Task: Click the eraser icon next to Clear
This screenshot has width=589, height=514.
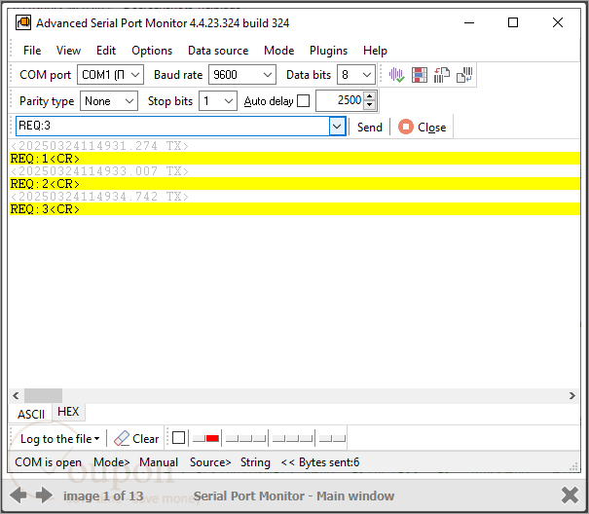Action: [x=122, y=438]
